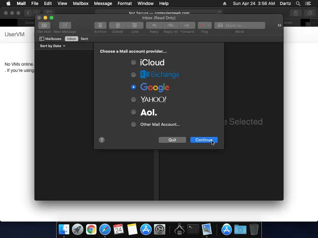Open Launchpad from the Dock
This screenshot has width=318, height=238.
(77, 229)
